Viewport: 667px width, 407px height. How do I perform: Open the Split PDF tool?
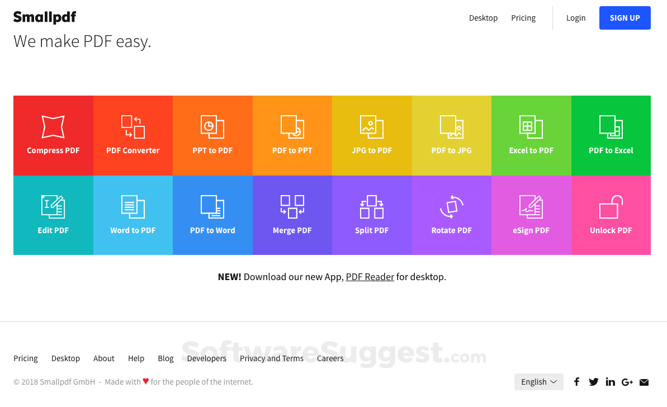[x=372, y=215]
